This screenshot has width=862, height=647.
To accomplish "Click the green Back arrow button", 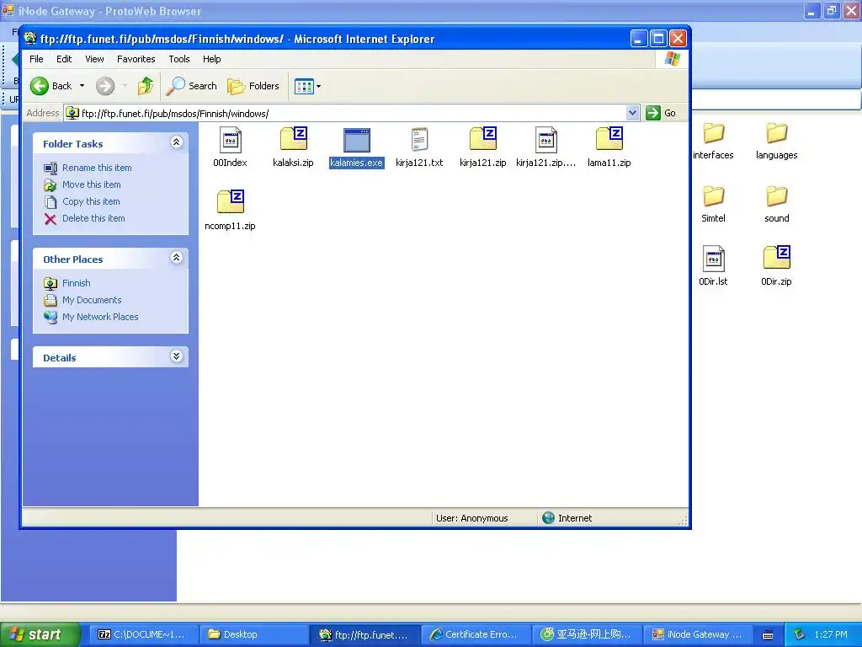I will point(40,86).
